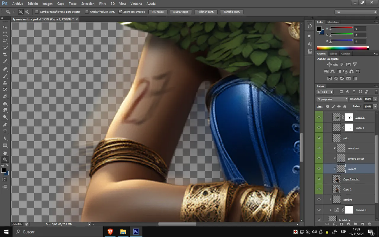Open the Color panel options menu

click(x=376, y=22)
